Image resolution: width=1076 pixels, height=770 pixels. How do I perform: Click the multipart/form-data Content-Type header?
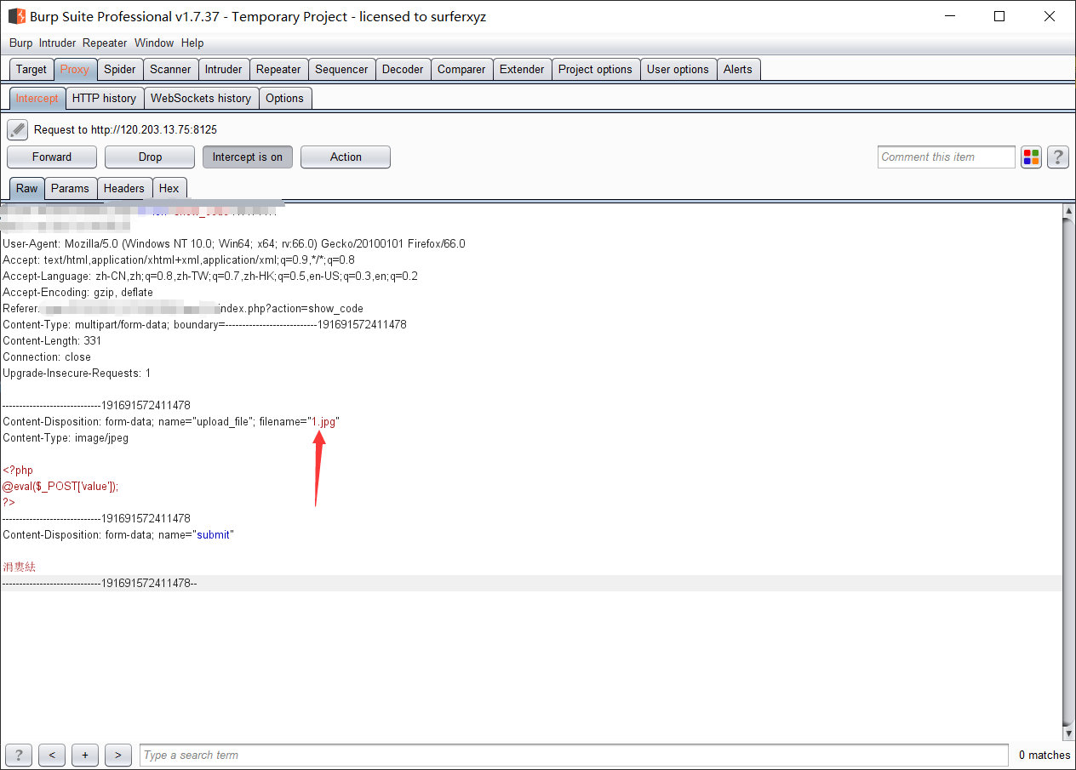click(x=204, y=325)
